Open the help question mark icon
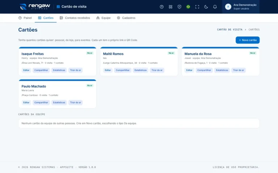The image size is (278, 173). point(161,7)
